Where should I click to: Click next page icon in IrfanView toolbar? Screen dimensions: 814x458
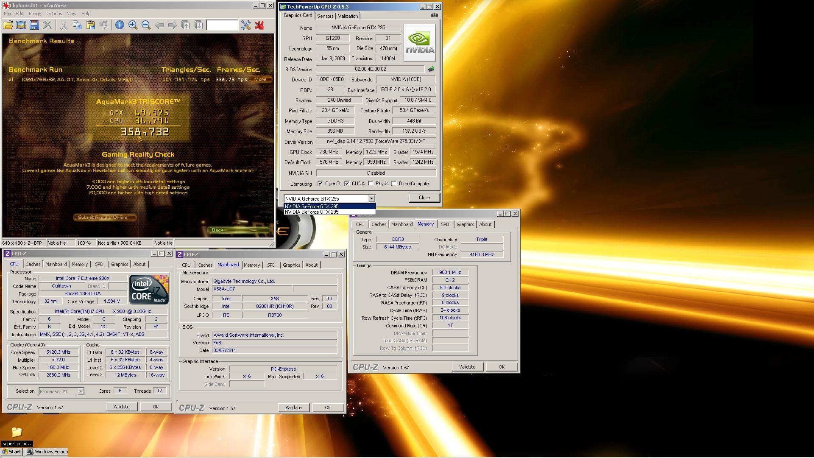[198, 25]
